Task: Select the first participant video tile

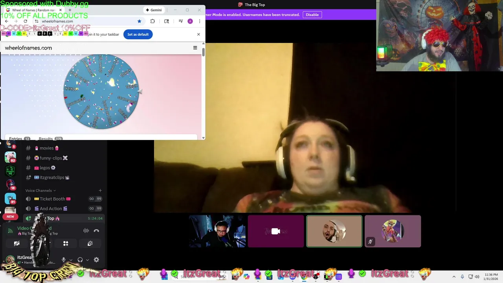Action: tap(217, 231)
